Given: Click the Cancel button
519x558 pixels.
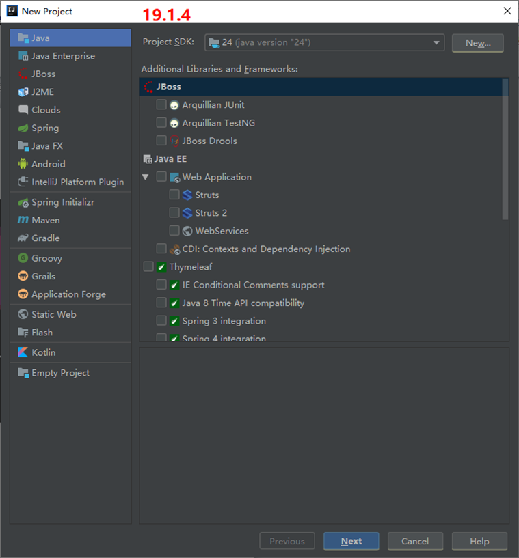Looking at the screenshot, I should click(x=415, y=542).
